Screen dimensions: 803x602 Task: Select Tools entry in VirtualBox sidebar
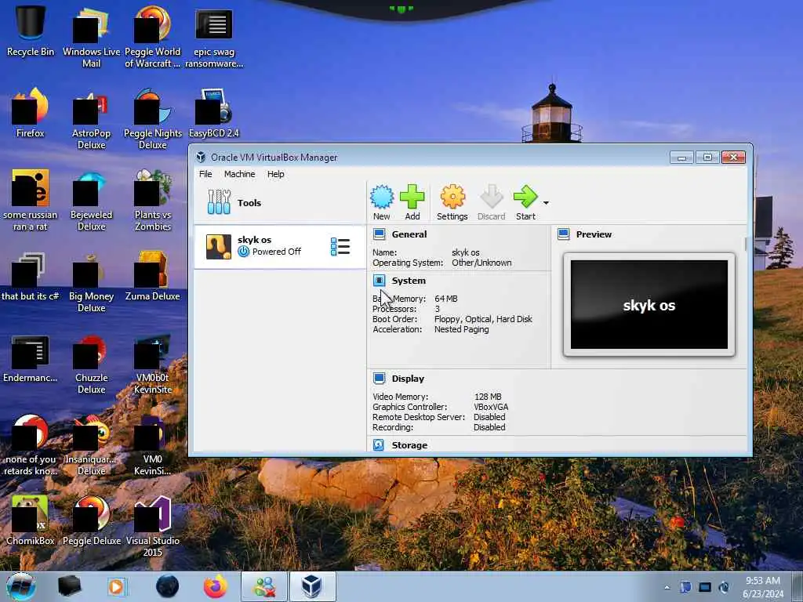click(x=280, y=203)
